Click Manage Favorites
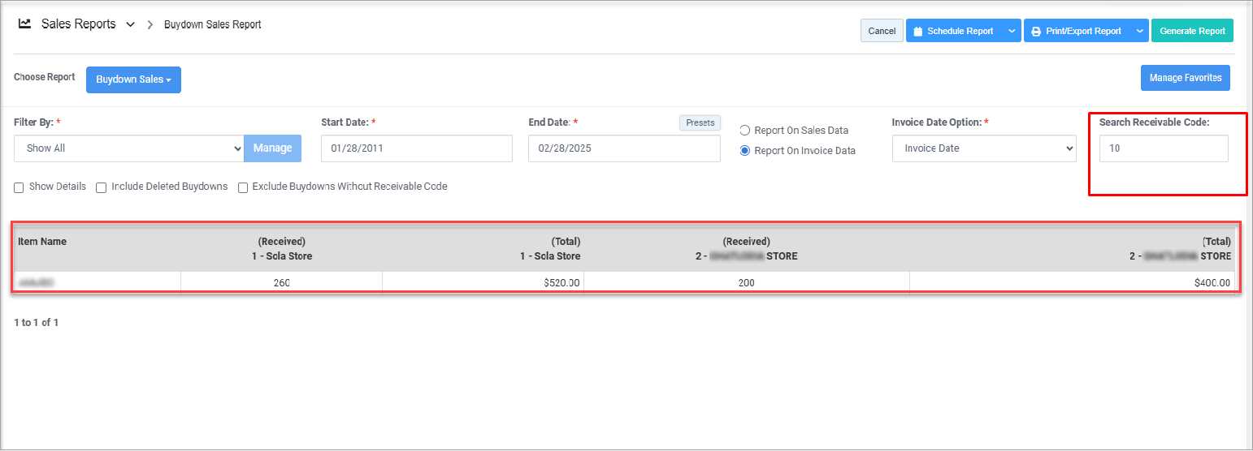Screen dimensions: 1253x451 click(1186, 79)
